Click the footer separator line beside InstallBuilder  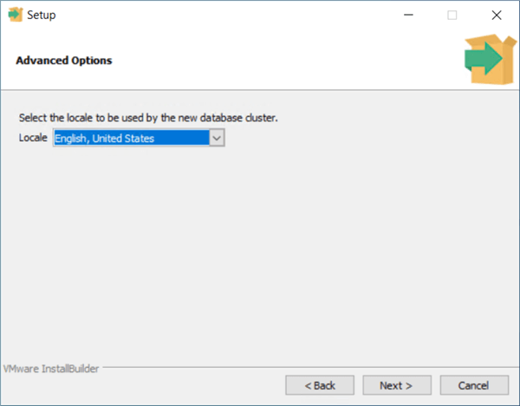coord(303,369)
